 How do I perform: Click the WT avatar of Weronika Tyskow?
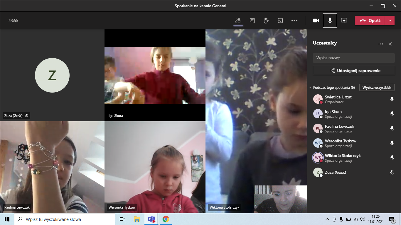(318, 143)
